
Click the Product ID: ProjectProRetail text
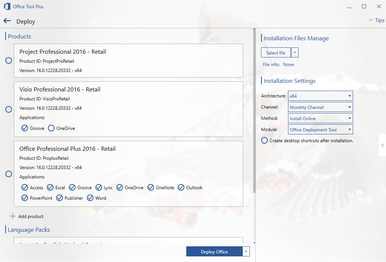click(47, 61)
